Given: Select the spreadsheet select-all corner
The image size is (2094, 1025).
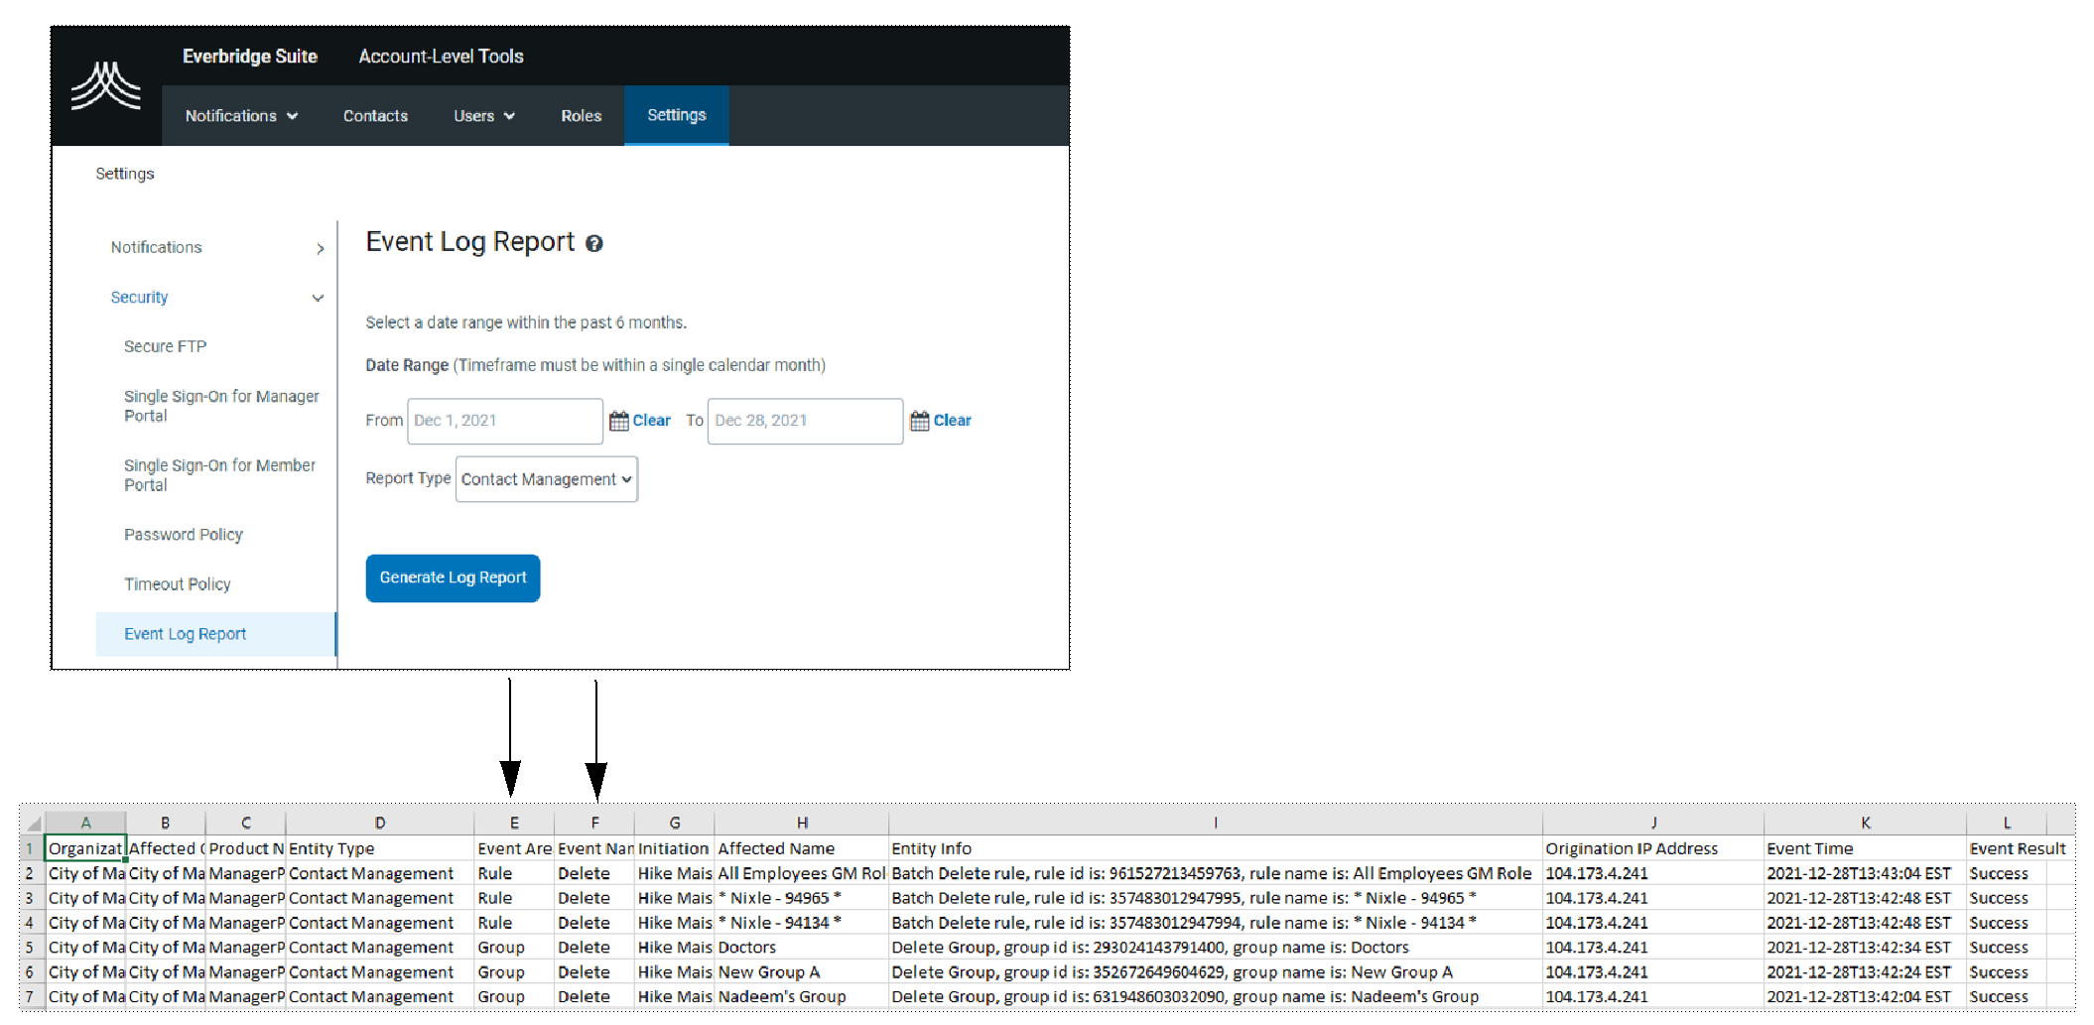Looking at the screenshot, I should click(x=33, y=822).
